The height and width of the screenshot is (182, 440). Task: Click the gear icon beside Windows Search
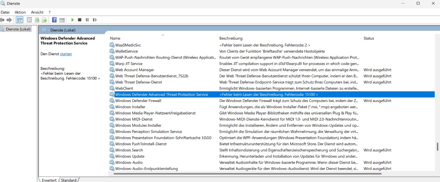112,150
